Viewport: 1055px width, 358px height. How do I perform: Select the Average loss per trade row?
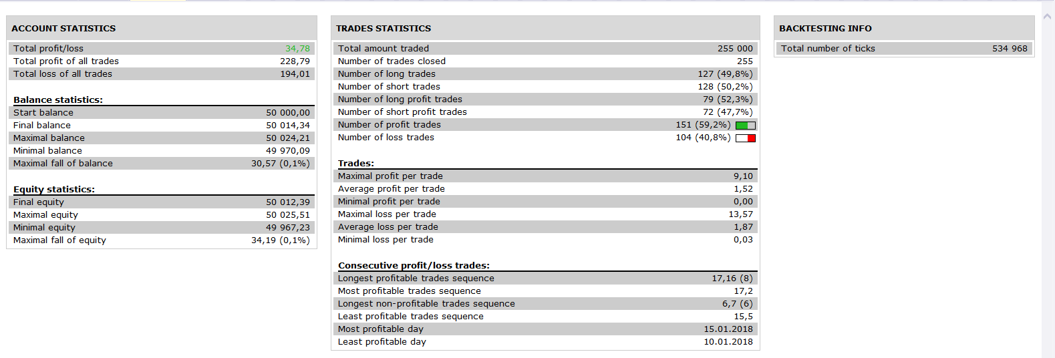545,226
